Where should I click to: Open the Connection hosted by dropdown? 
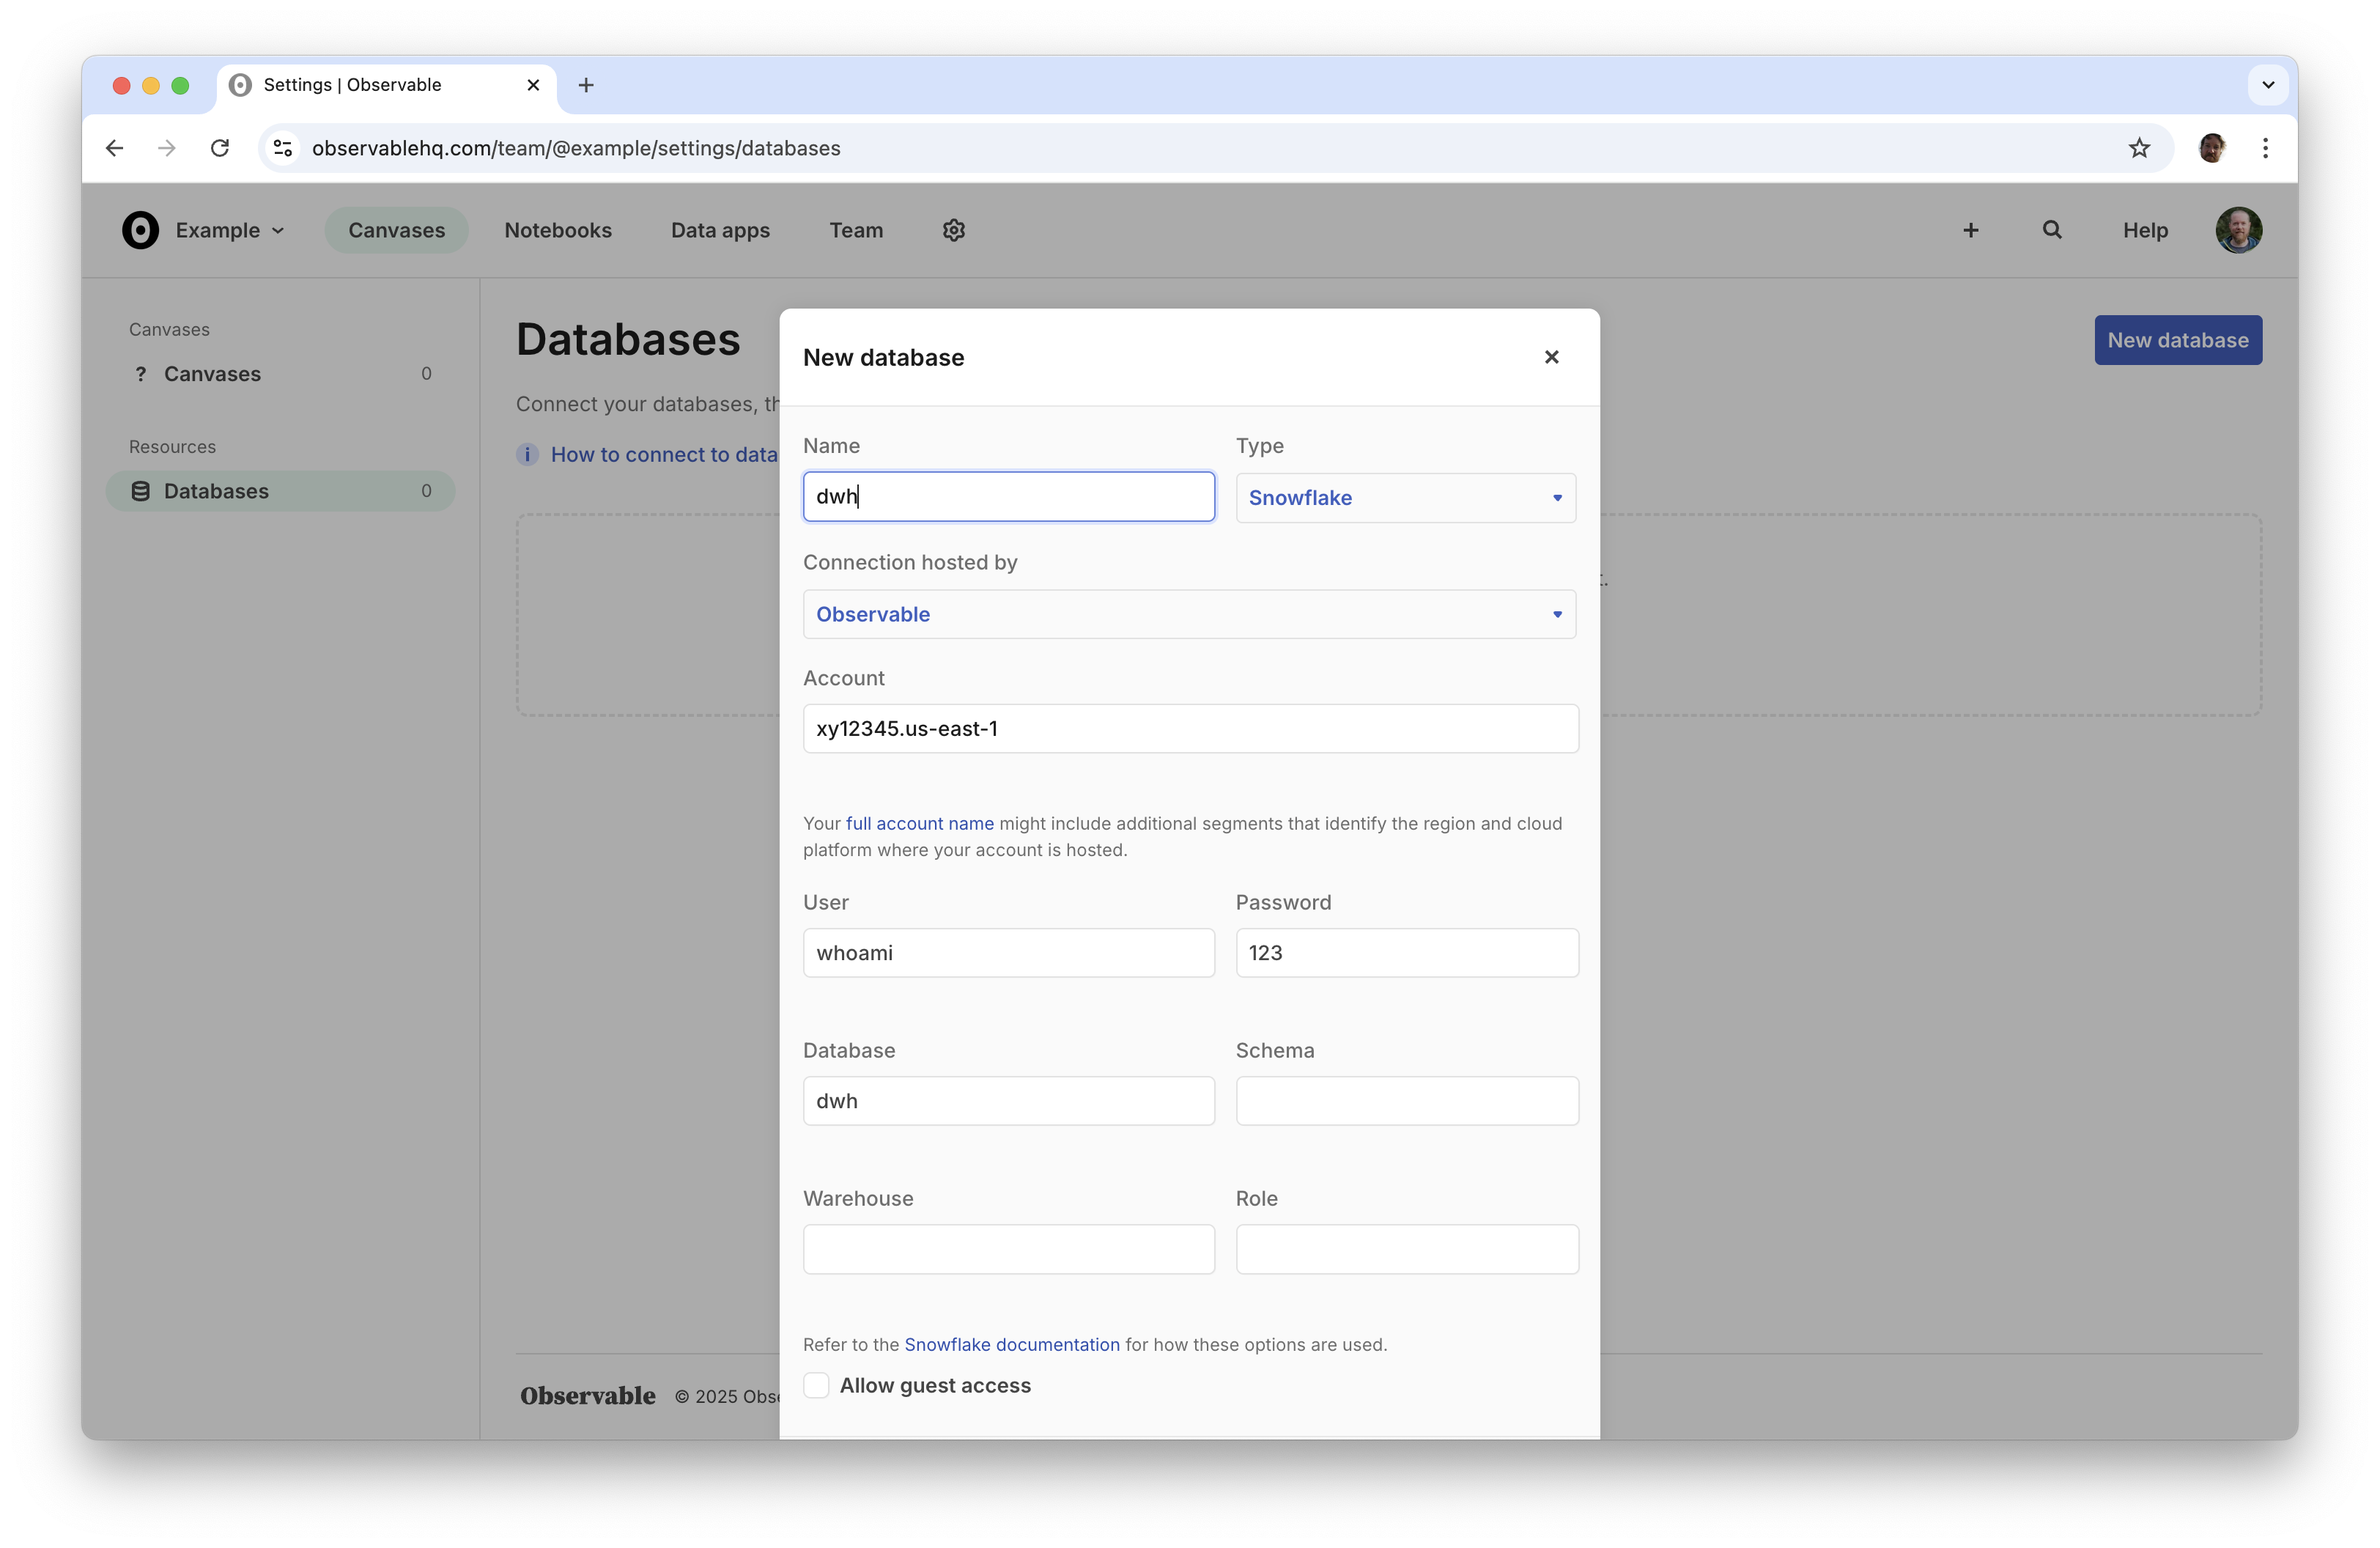click(1189, 614)
